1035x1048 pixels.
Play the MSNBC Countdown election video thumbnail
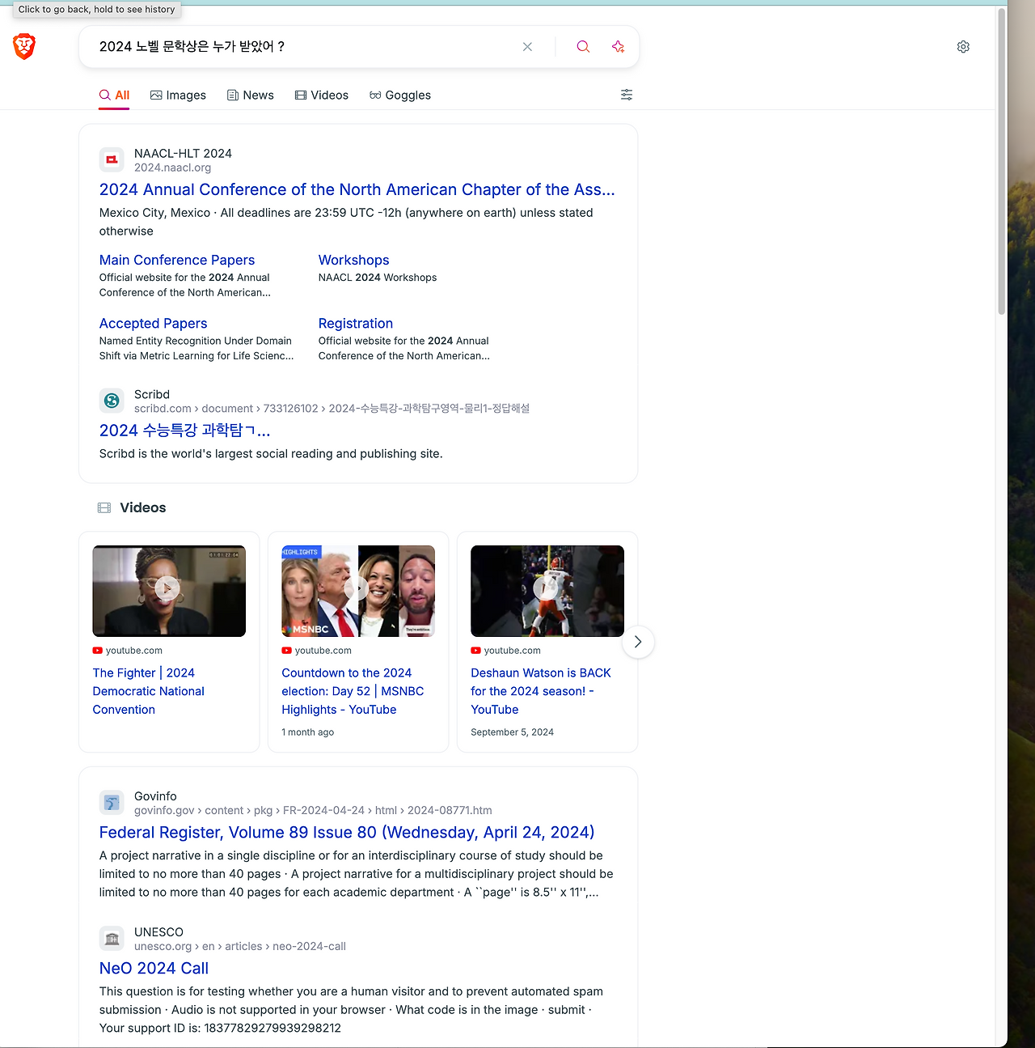pyautogui.click(x=358, y=591)
